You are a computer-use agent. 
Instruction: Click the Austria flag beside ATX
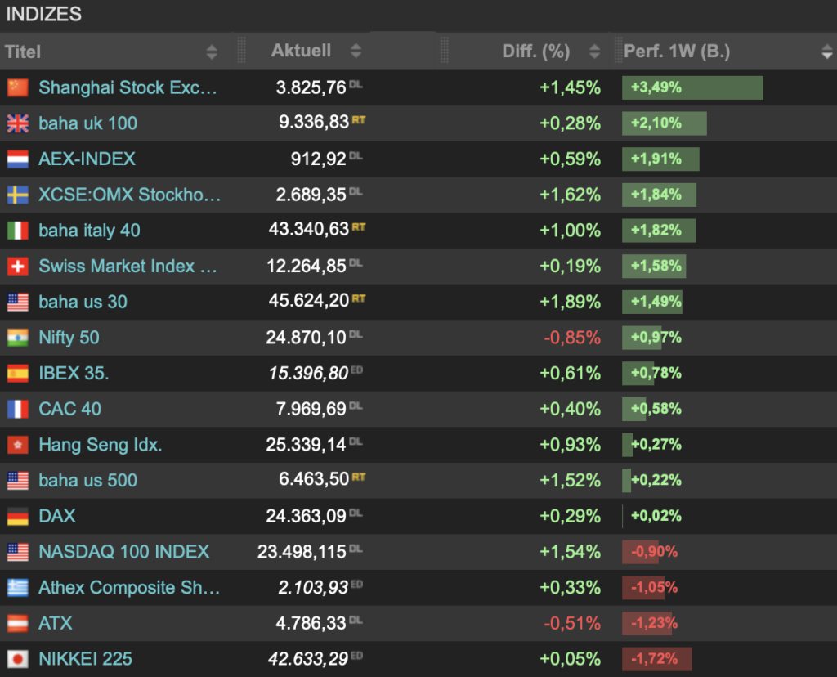(x=18, y=623)
